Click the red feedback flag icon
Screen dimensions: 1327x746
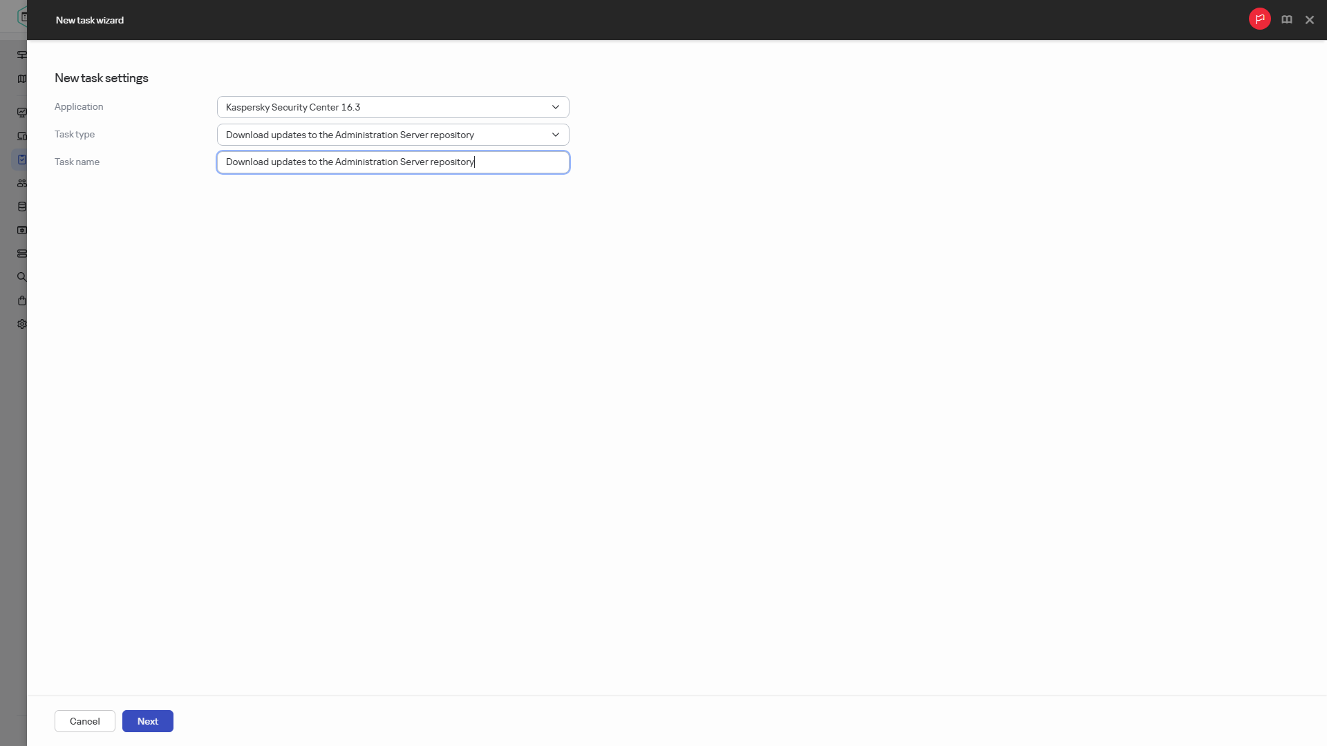(1259, 19)
